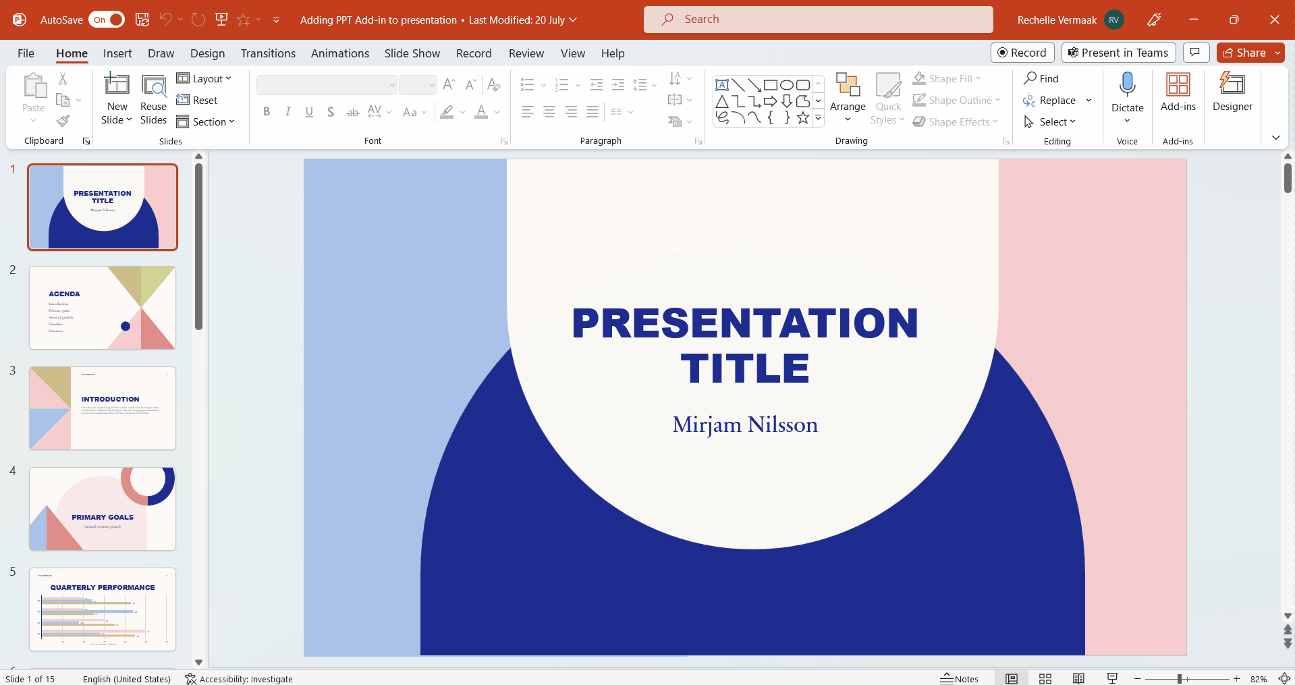Adjust the zoom slider handle
The image size is (1295, 685).
(1180, 679)
